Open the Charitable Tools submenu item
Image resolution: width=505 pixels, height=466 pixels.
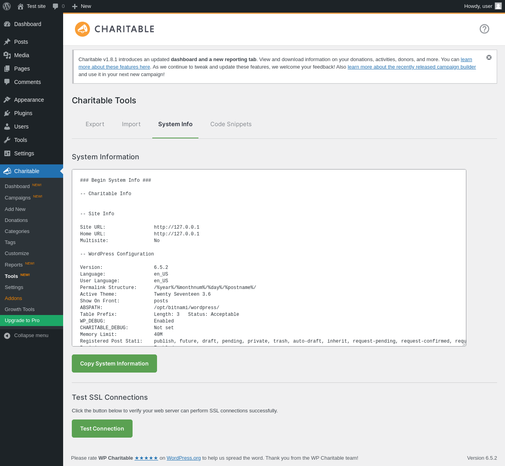(x=11, y=276)
